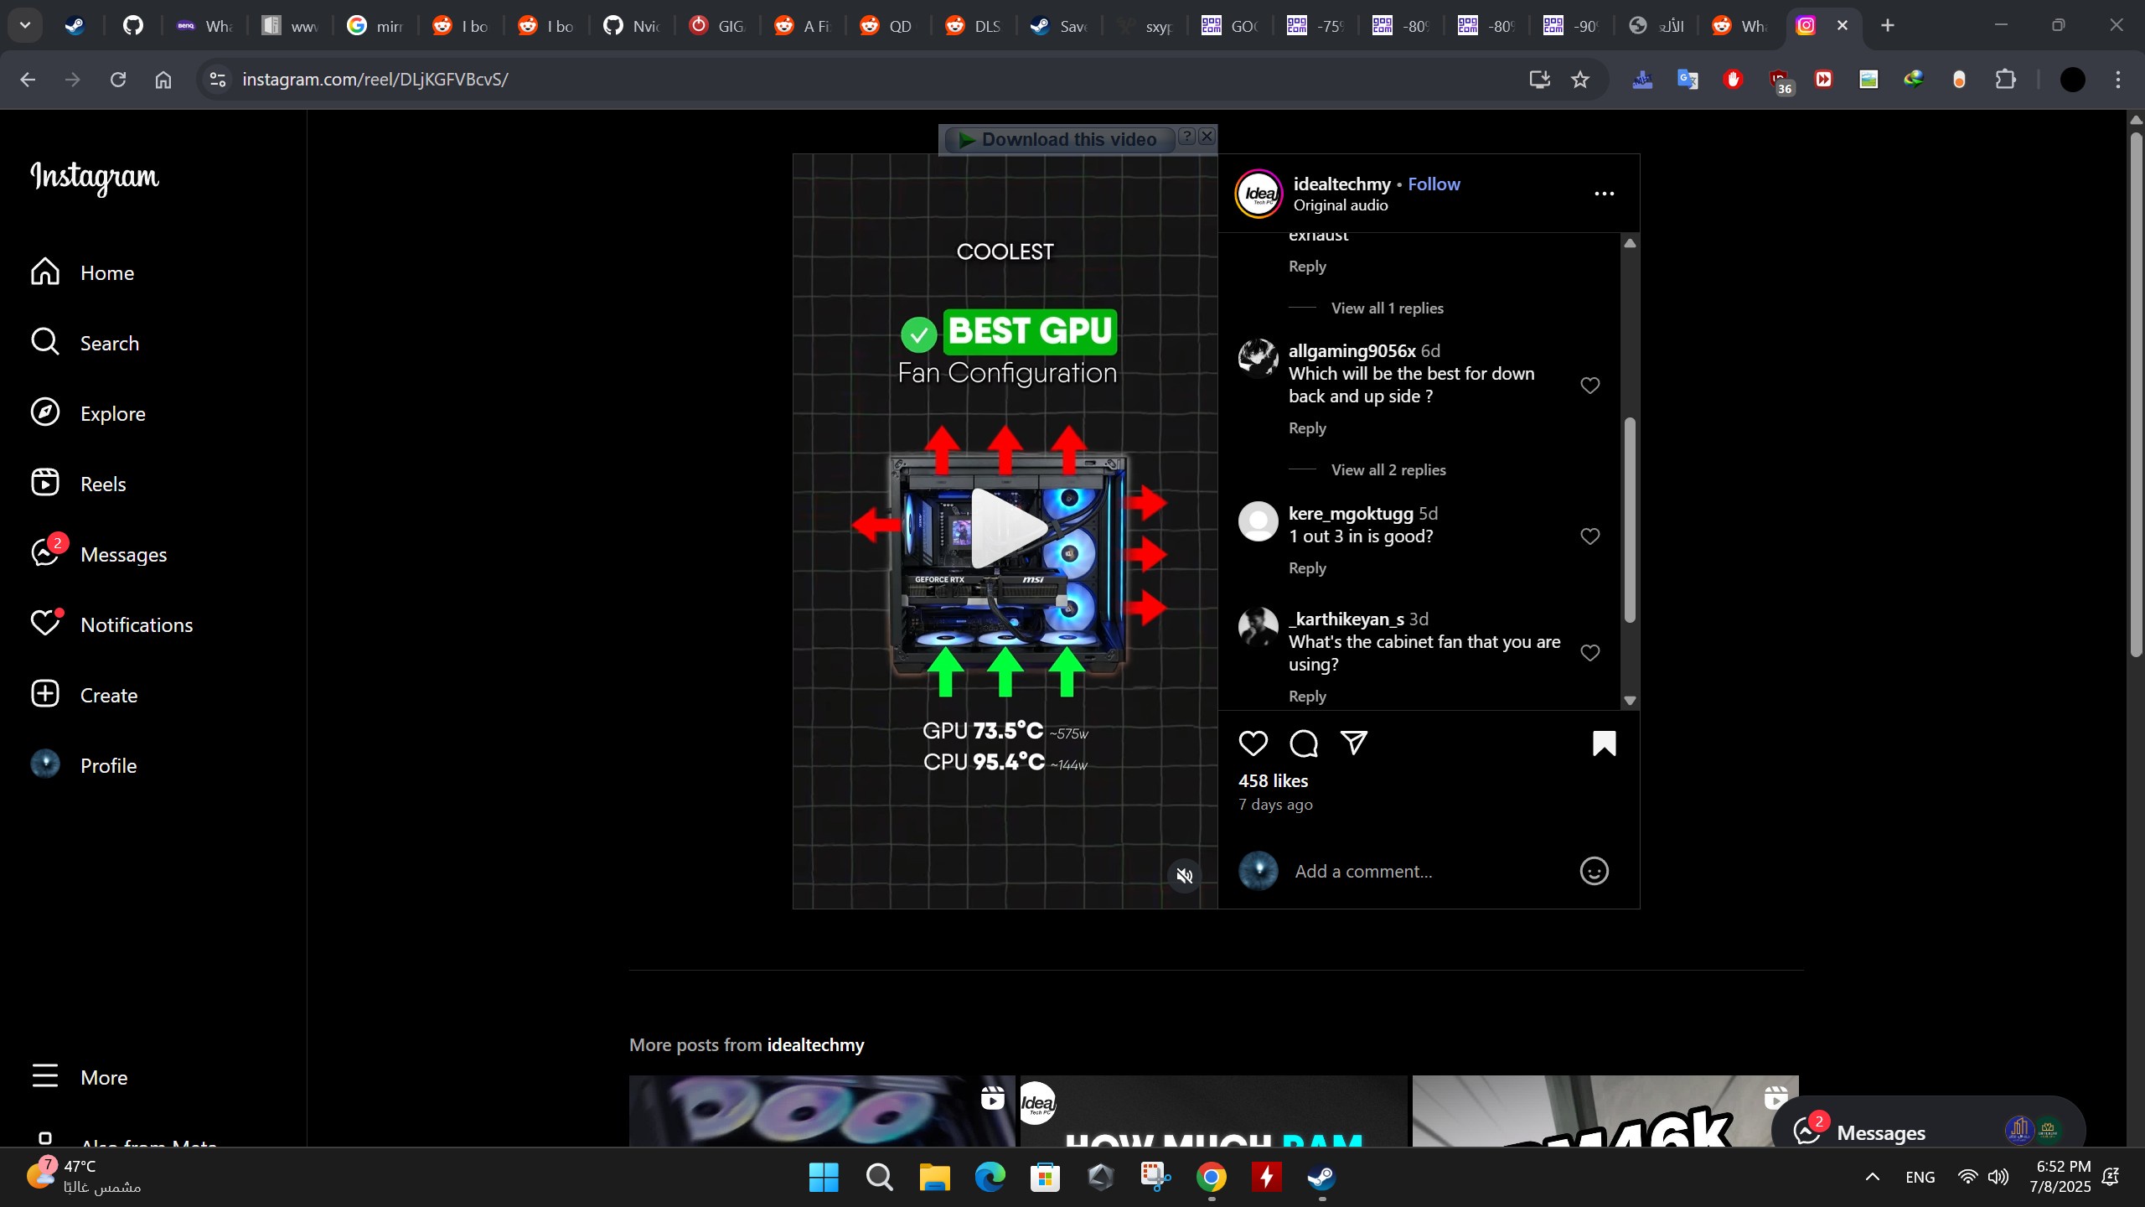Close the Download this video banner
This screenshot has height=1207, width=2145.
(1207, 137)
